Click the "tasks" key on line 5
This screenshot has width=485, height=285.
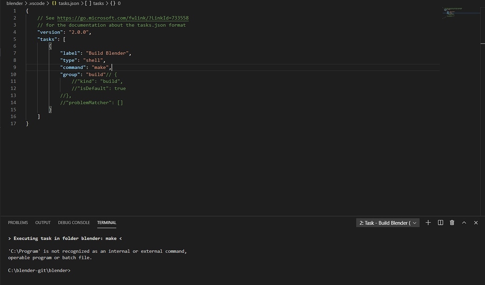[x=47, y=39]
